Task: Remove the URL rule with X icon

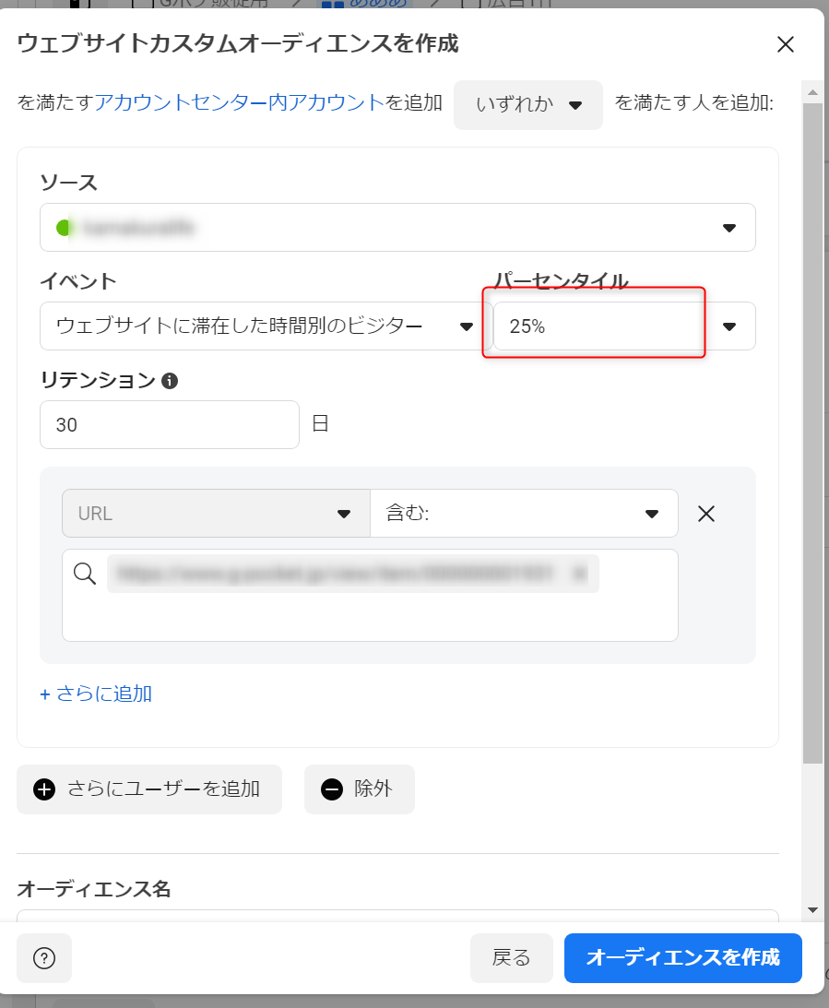Action: [x=706, y=514]
